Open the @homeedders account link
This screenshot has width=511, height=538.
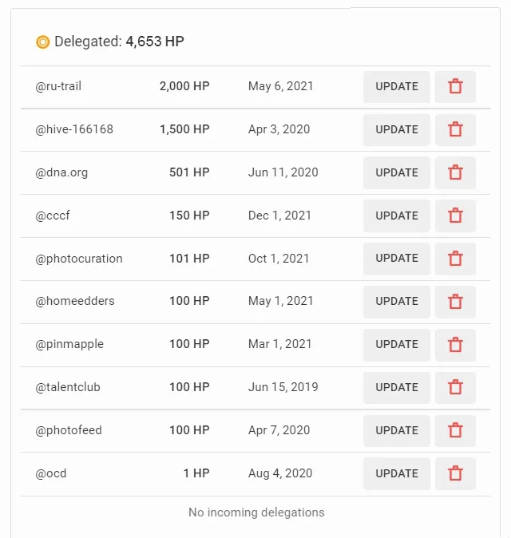coord(75,301)
